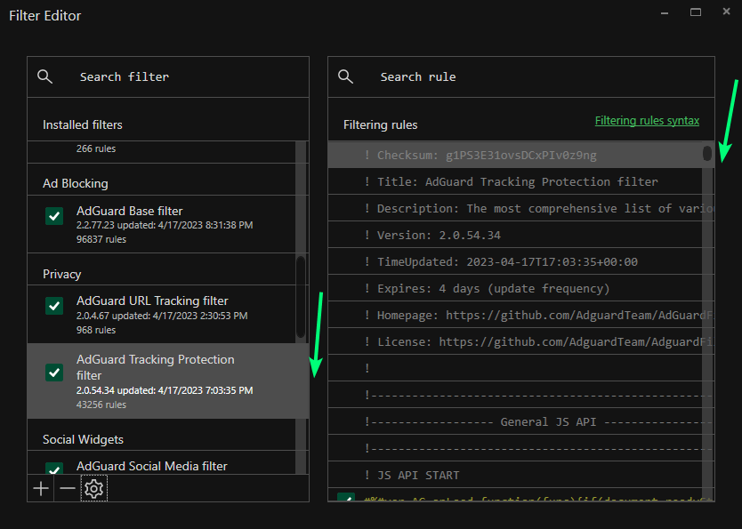Click the filtering rules scrollbar thumb

click(x=707, y=153)
